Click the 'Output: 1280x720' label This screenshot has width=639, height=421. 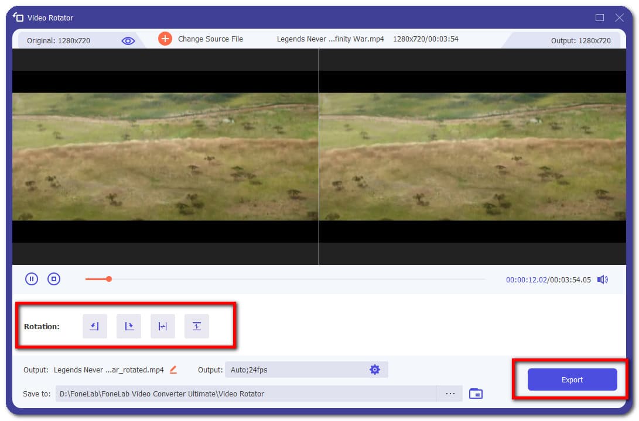pyautogui.click(x=581, y=41)
